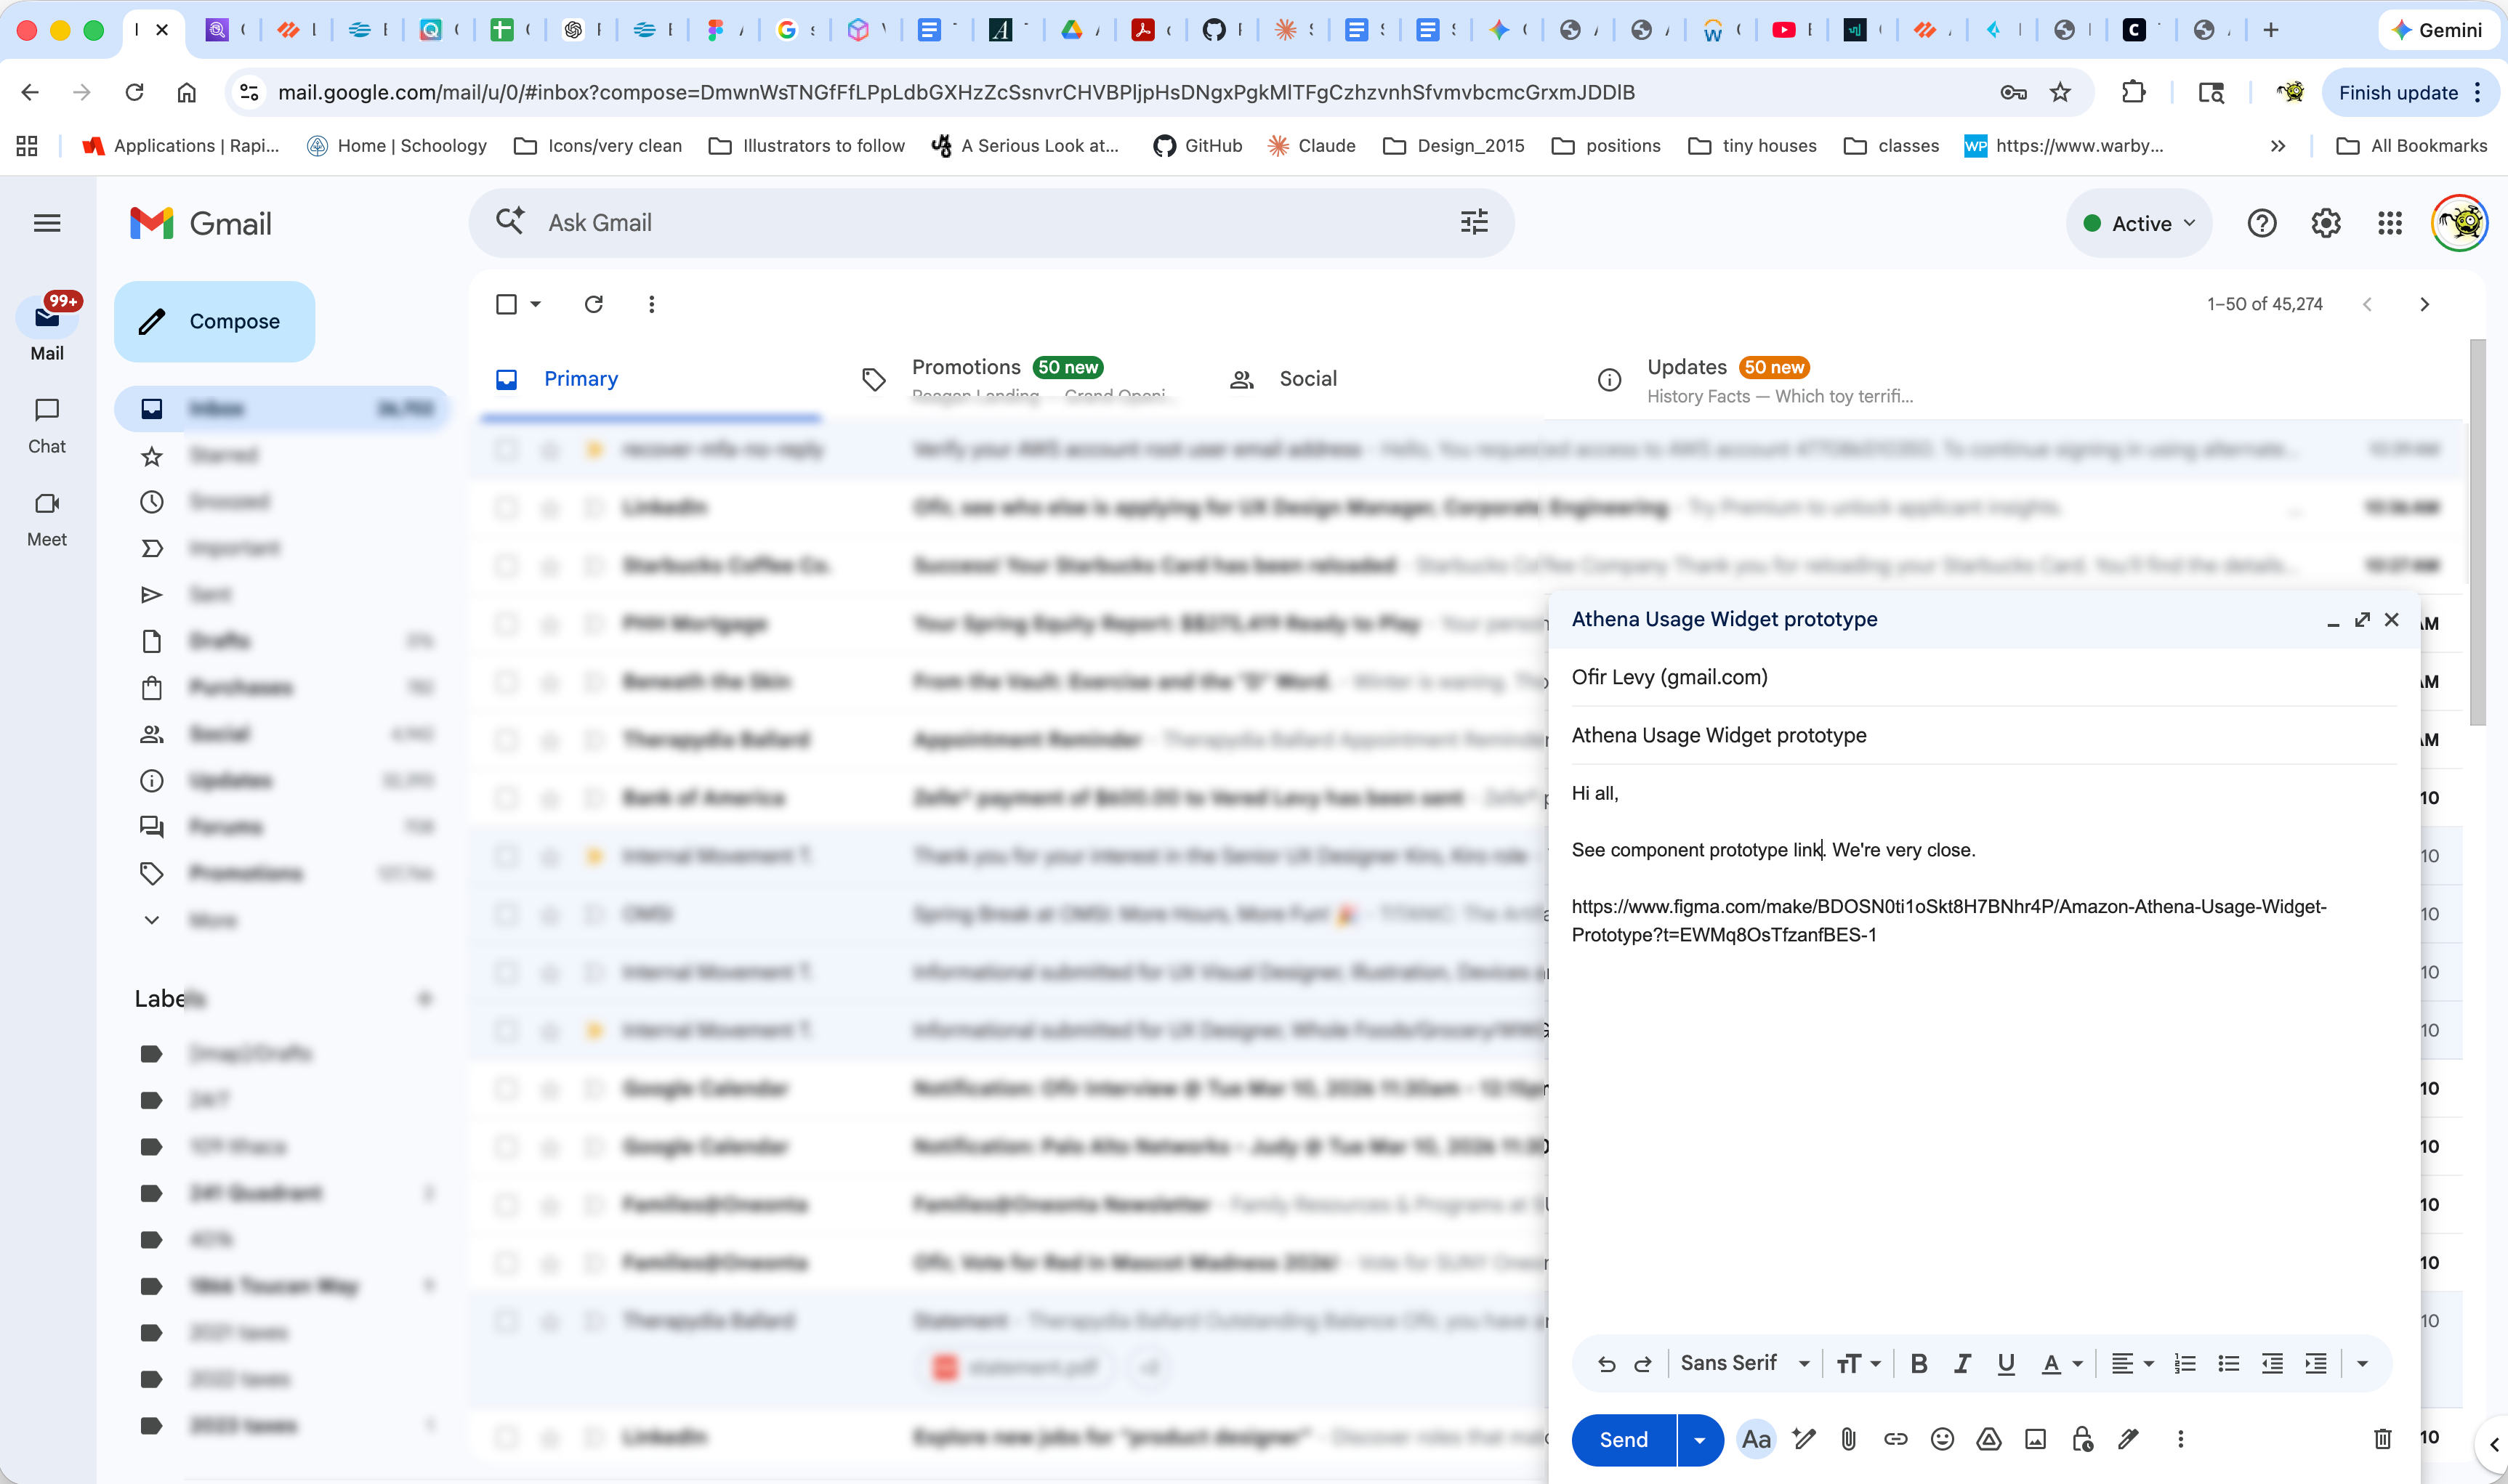
Task: Click the insert photo icon
Action: tap(2035, 1439)
